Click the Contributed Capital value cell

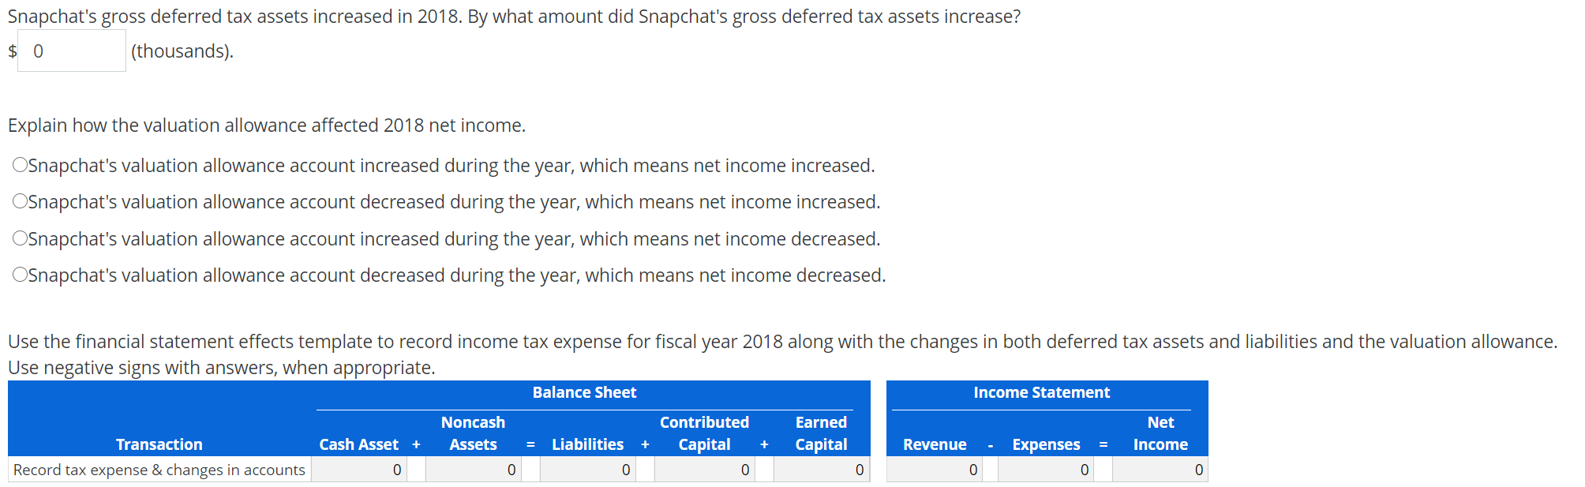tap(703, 469)
